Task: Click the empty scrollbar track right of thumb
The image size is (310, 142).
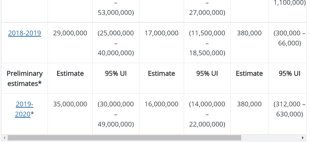Action: click(x=270, y=138)
